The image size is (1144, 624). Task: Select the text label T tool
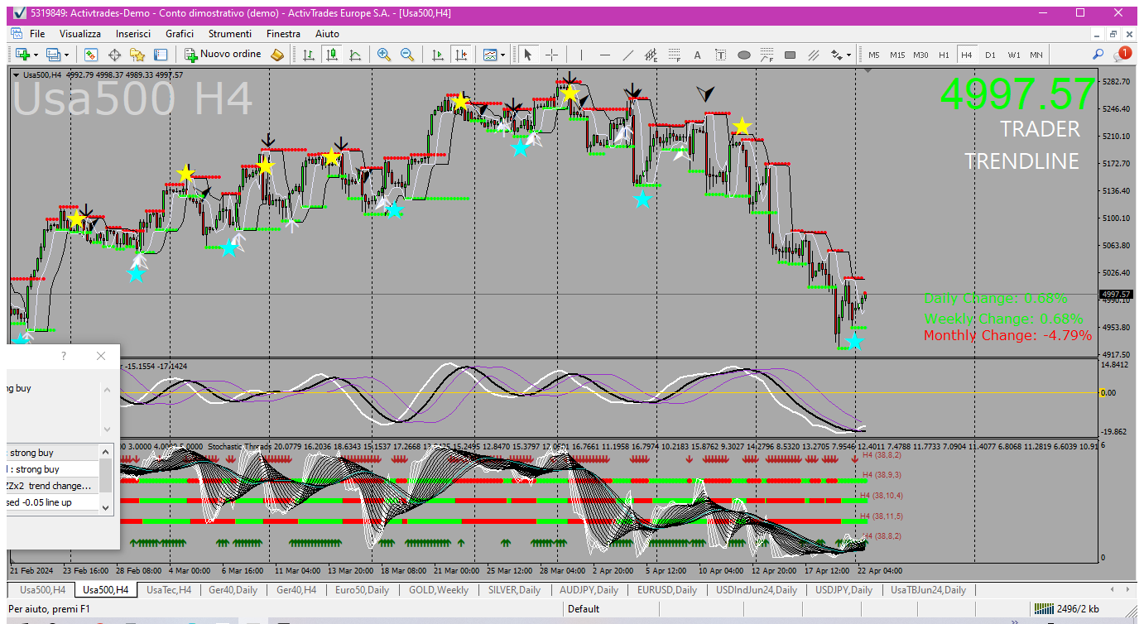(x=721, y=55)
